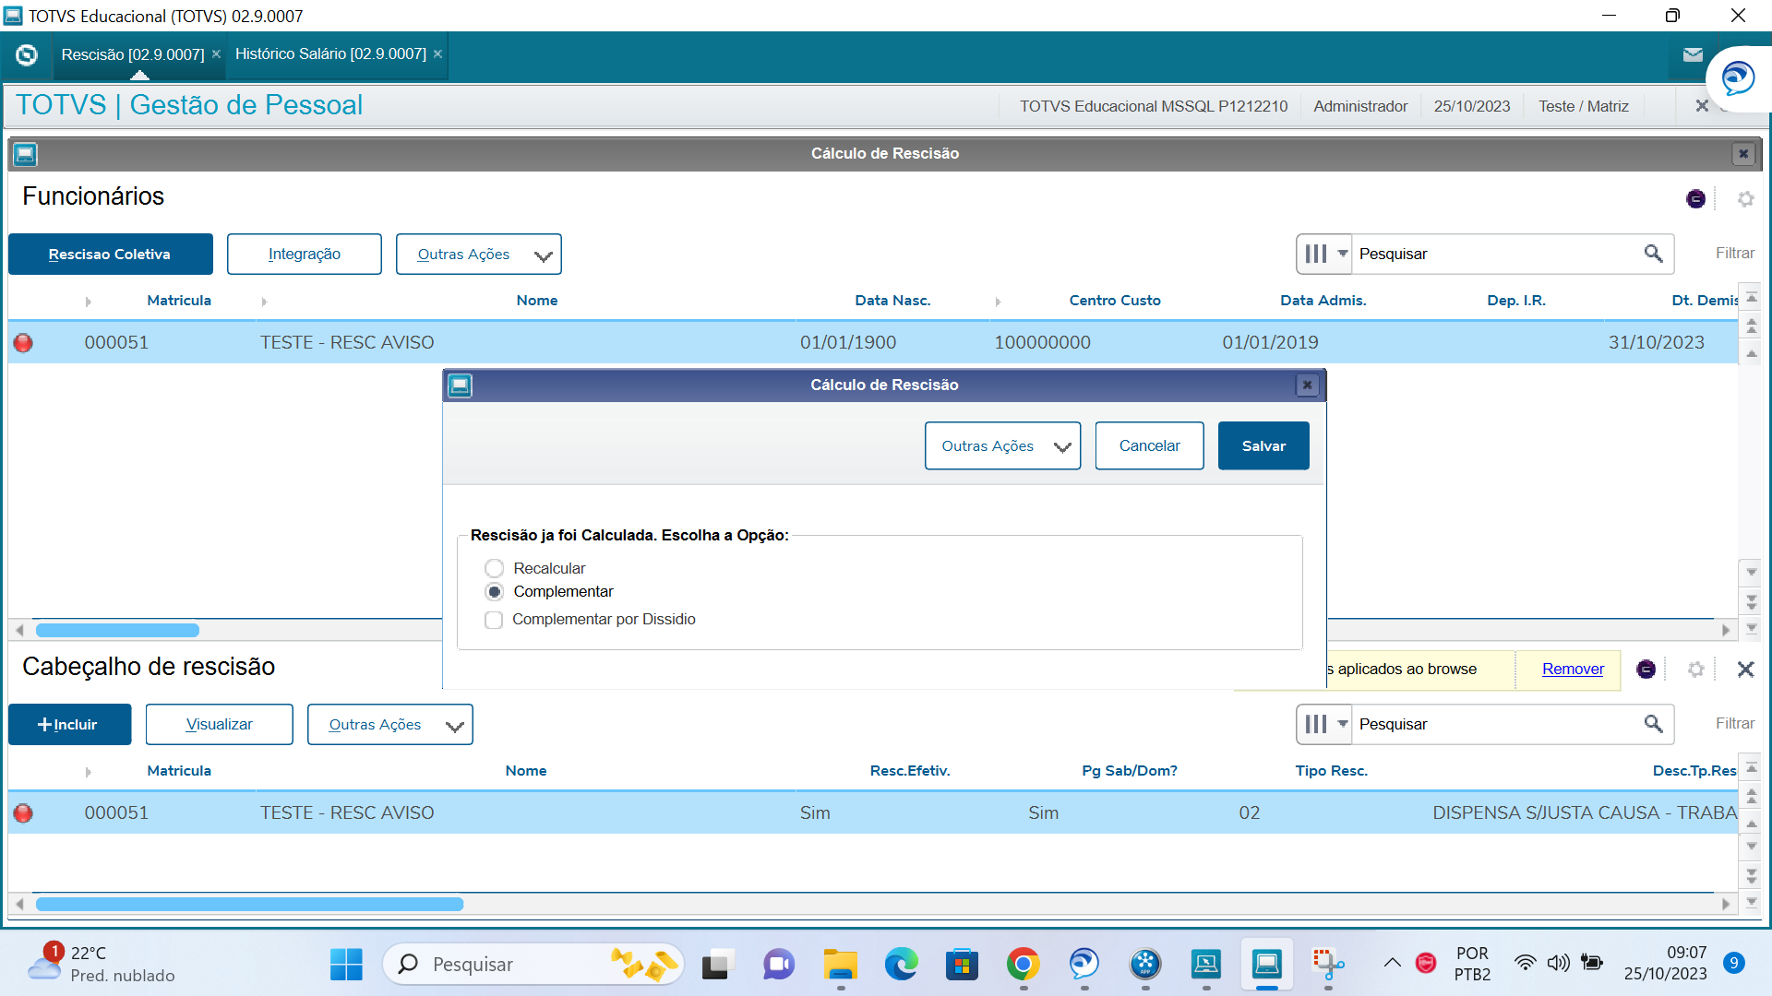Launch Microsoft Edge from taskbar
Image resolution: width=1772 pixels, height=996 pixels.
point(901,965)
